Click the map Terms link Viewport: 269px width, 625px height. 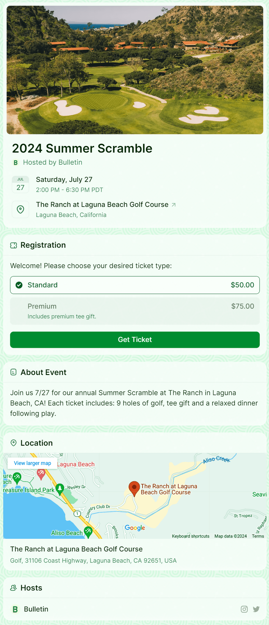(258, 536)
